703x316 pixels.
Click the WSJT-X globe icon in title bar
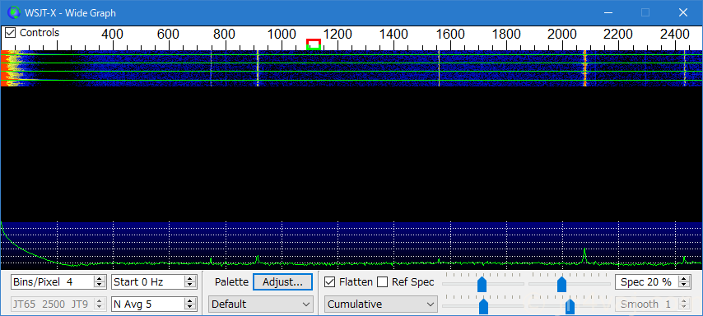click(x=14, y=12)
